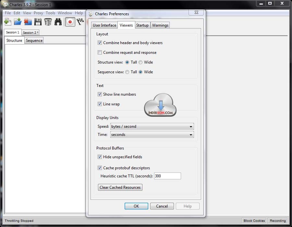Image resolution: width=292 pixels, height=227 pixels.
Task: Open a saved session with folder icon
Action: pyautogui.click(x=18, y=22)
